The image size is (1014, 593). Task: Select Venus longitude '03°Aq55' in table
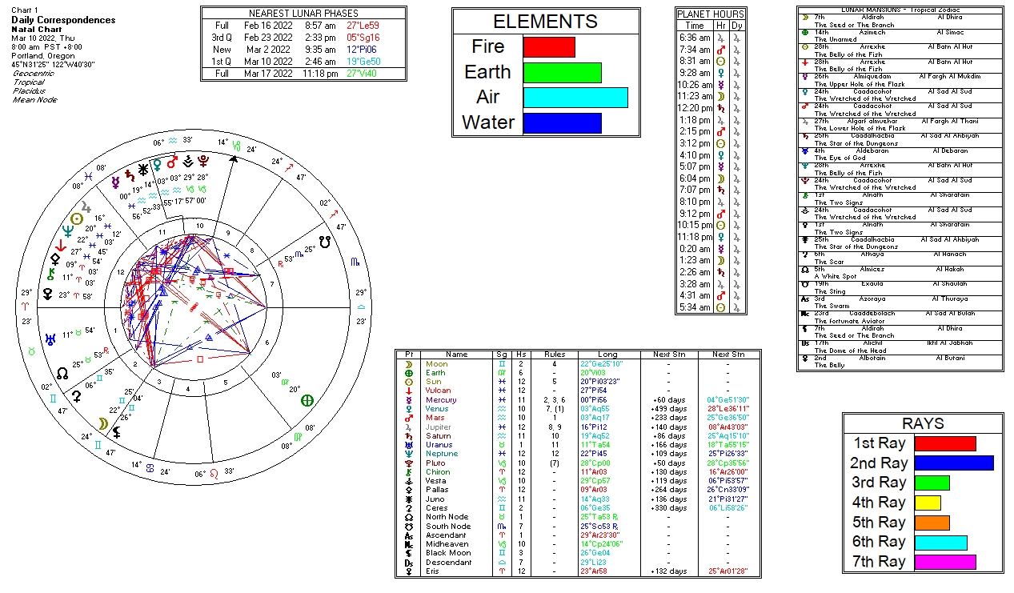click(596, 409)
